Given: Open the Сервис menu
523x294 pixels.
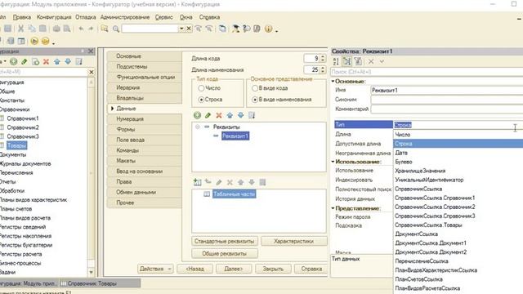Looking at the screenshot, I should coord(163,17).
